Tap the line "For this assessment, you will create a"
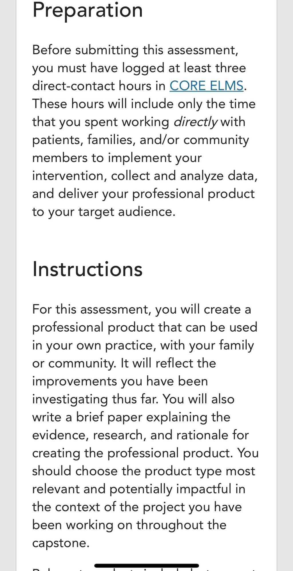 [142, 310]
